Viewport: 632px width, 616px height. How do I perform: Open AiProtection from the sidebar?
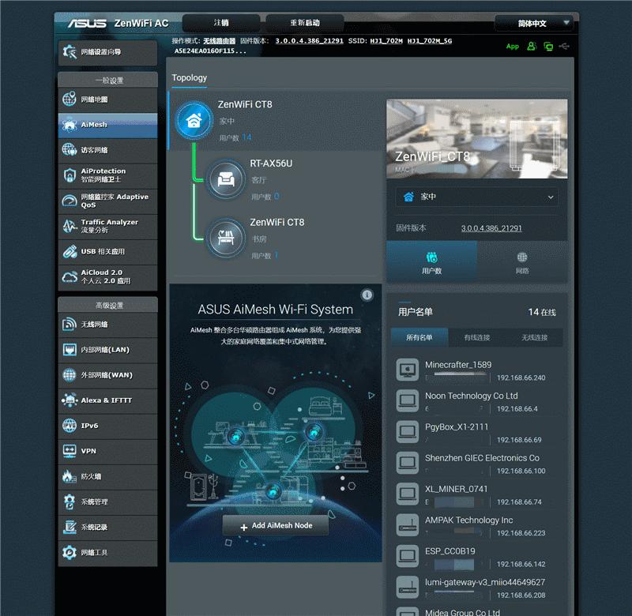click(107, 175)
